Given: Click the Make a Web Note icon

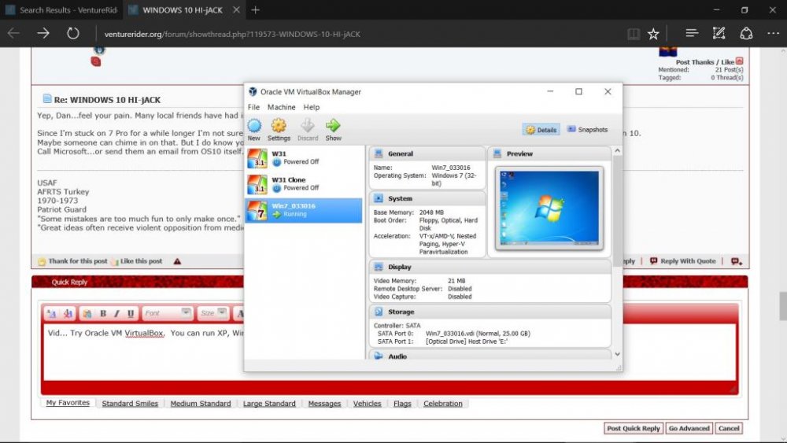Looking at the screenshot, I should [x=719, y=33].
